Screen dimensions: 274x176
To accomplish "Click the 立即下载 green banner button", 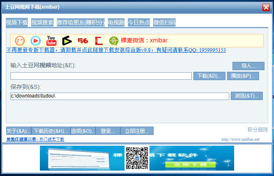I will click(x=190, y=164).
